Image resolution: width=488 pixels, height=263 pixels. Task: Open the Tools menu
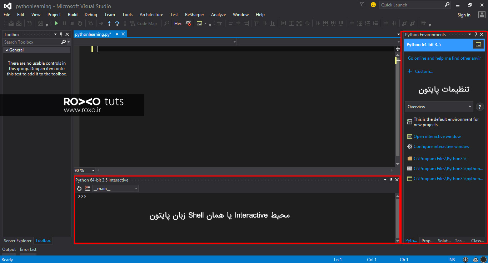127,15
